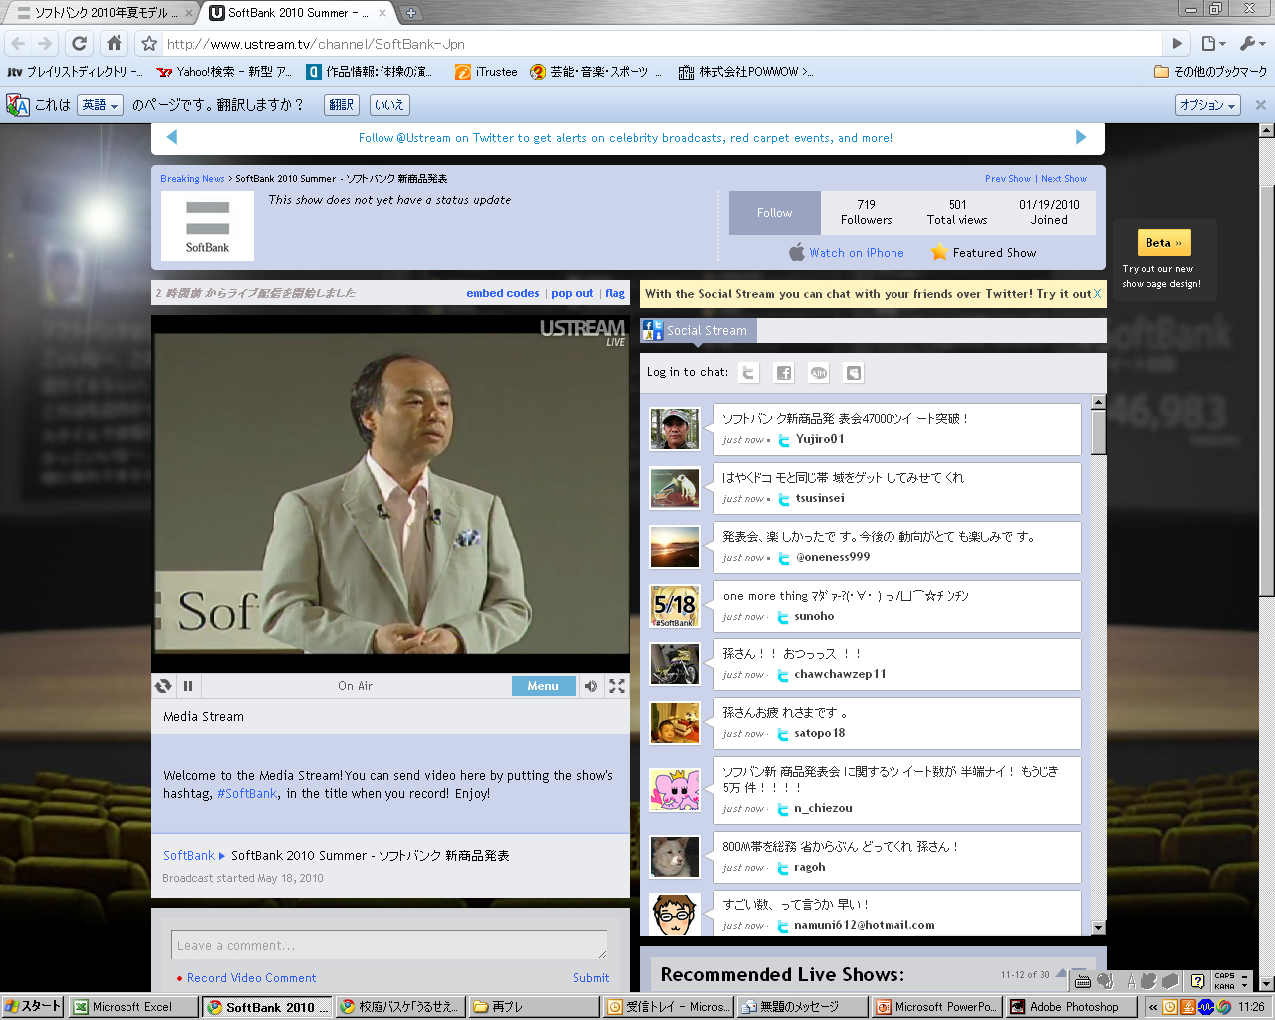Open the その他のブックマーク folder
This screenshot has height=1020, width=1275.
pyautogui.click(x=1210, y=72)
